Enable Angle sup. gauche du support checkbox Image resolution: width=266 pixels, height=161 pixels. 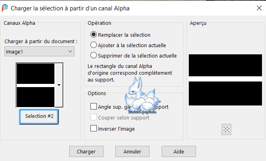[94, 107]
